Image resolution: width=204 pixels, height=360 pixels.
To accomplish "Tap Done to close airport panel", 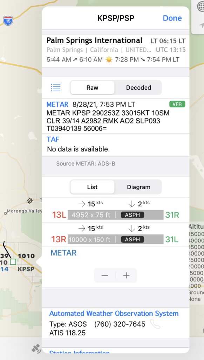I will tap(172, 18).
